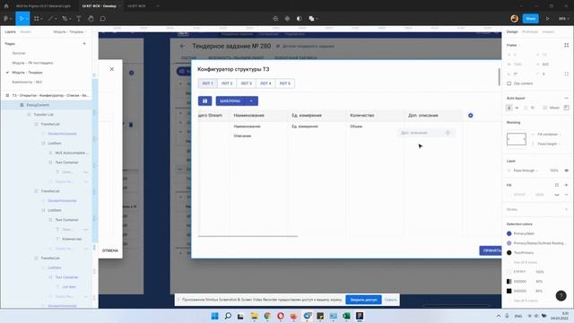574x323 pixels.
Task: Click the Наименование column header
Action: 249,116
